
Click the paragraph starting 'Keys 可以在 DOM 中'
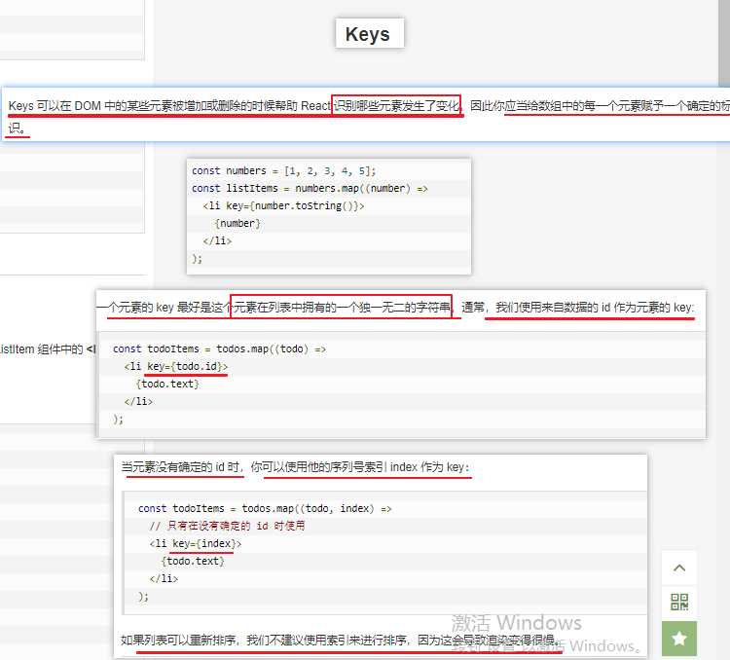click(x=368, y=115)
